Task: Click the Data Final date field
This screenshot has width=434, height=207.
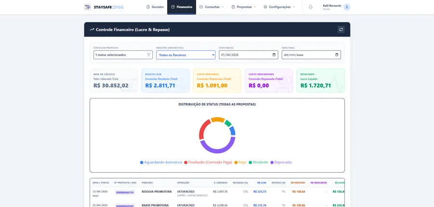Action: [x=311, y=55]
